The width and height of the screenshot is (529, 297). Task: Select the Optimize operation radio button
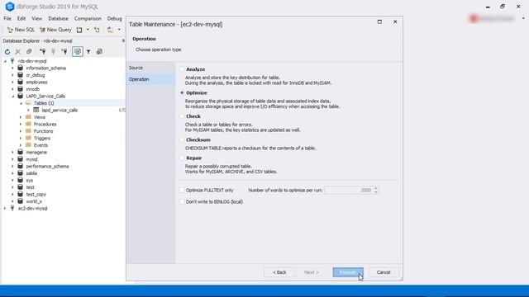coord(182,92)
